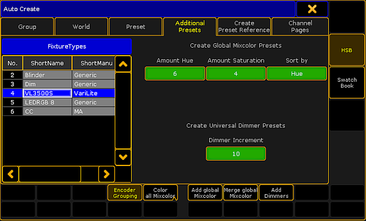
Task: Switch to the Channel Pages tab
Action: click(300, 27)
